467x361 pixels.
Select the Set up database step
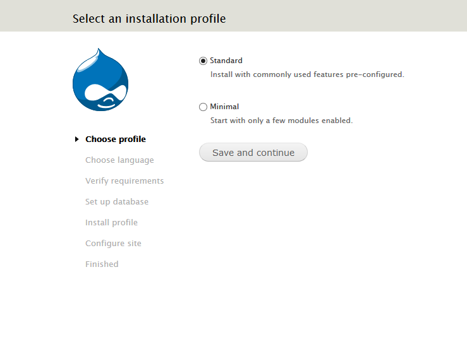(x=117, y=201)
